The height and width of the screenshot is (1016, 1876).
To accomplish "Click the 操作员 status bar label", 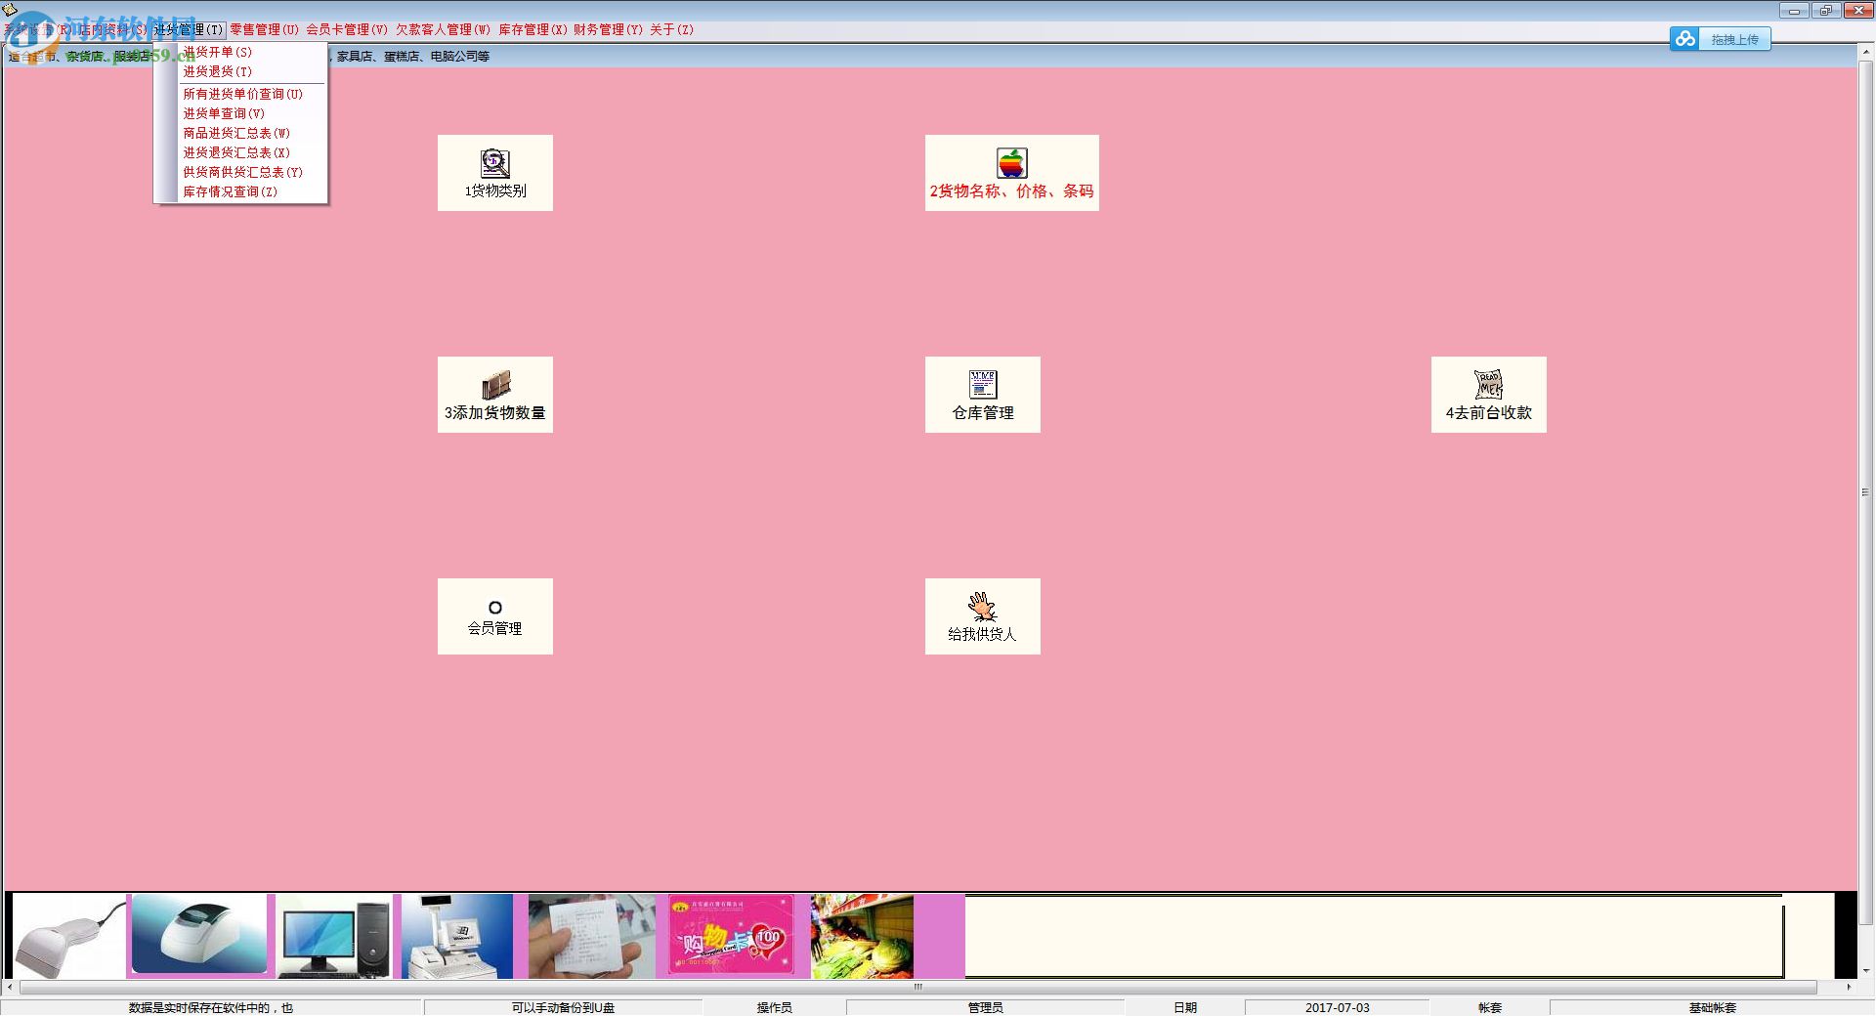I will (775, 1007).
